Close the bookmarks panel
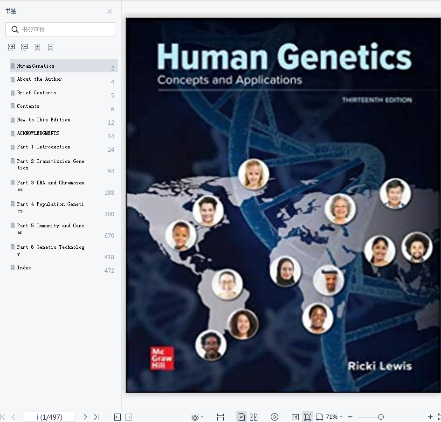The image size is (441, 422). click(110, 11)
